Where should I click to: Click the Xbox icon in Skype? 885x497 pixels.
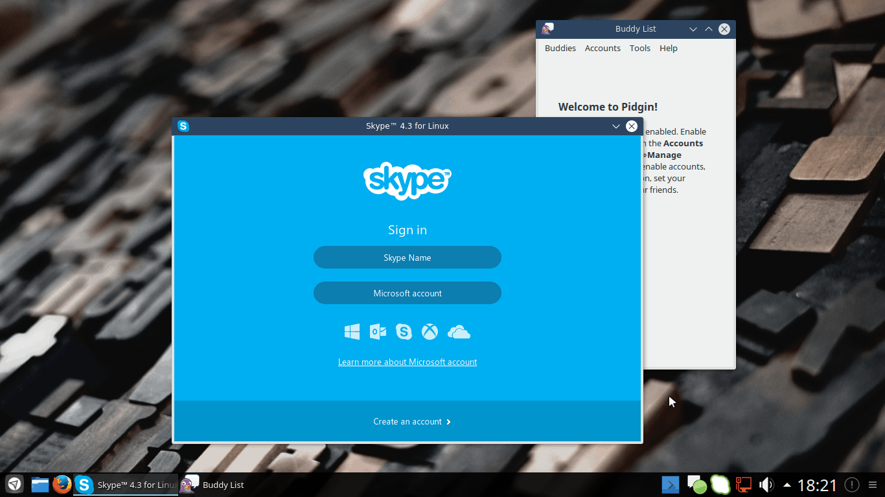pos(430,332)
